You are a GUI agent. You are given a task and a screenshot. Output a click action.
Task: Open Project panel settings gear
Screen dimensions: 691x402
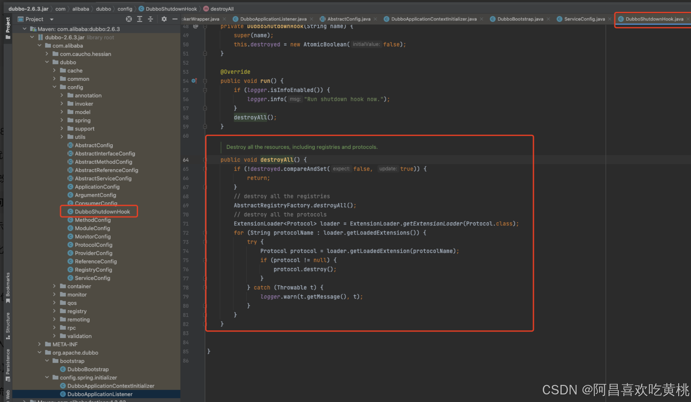click(x=164, y=19)
